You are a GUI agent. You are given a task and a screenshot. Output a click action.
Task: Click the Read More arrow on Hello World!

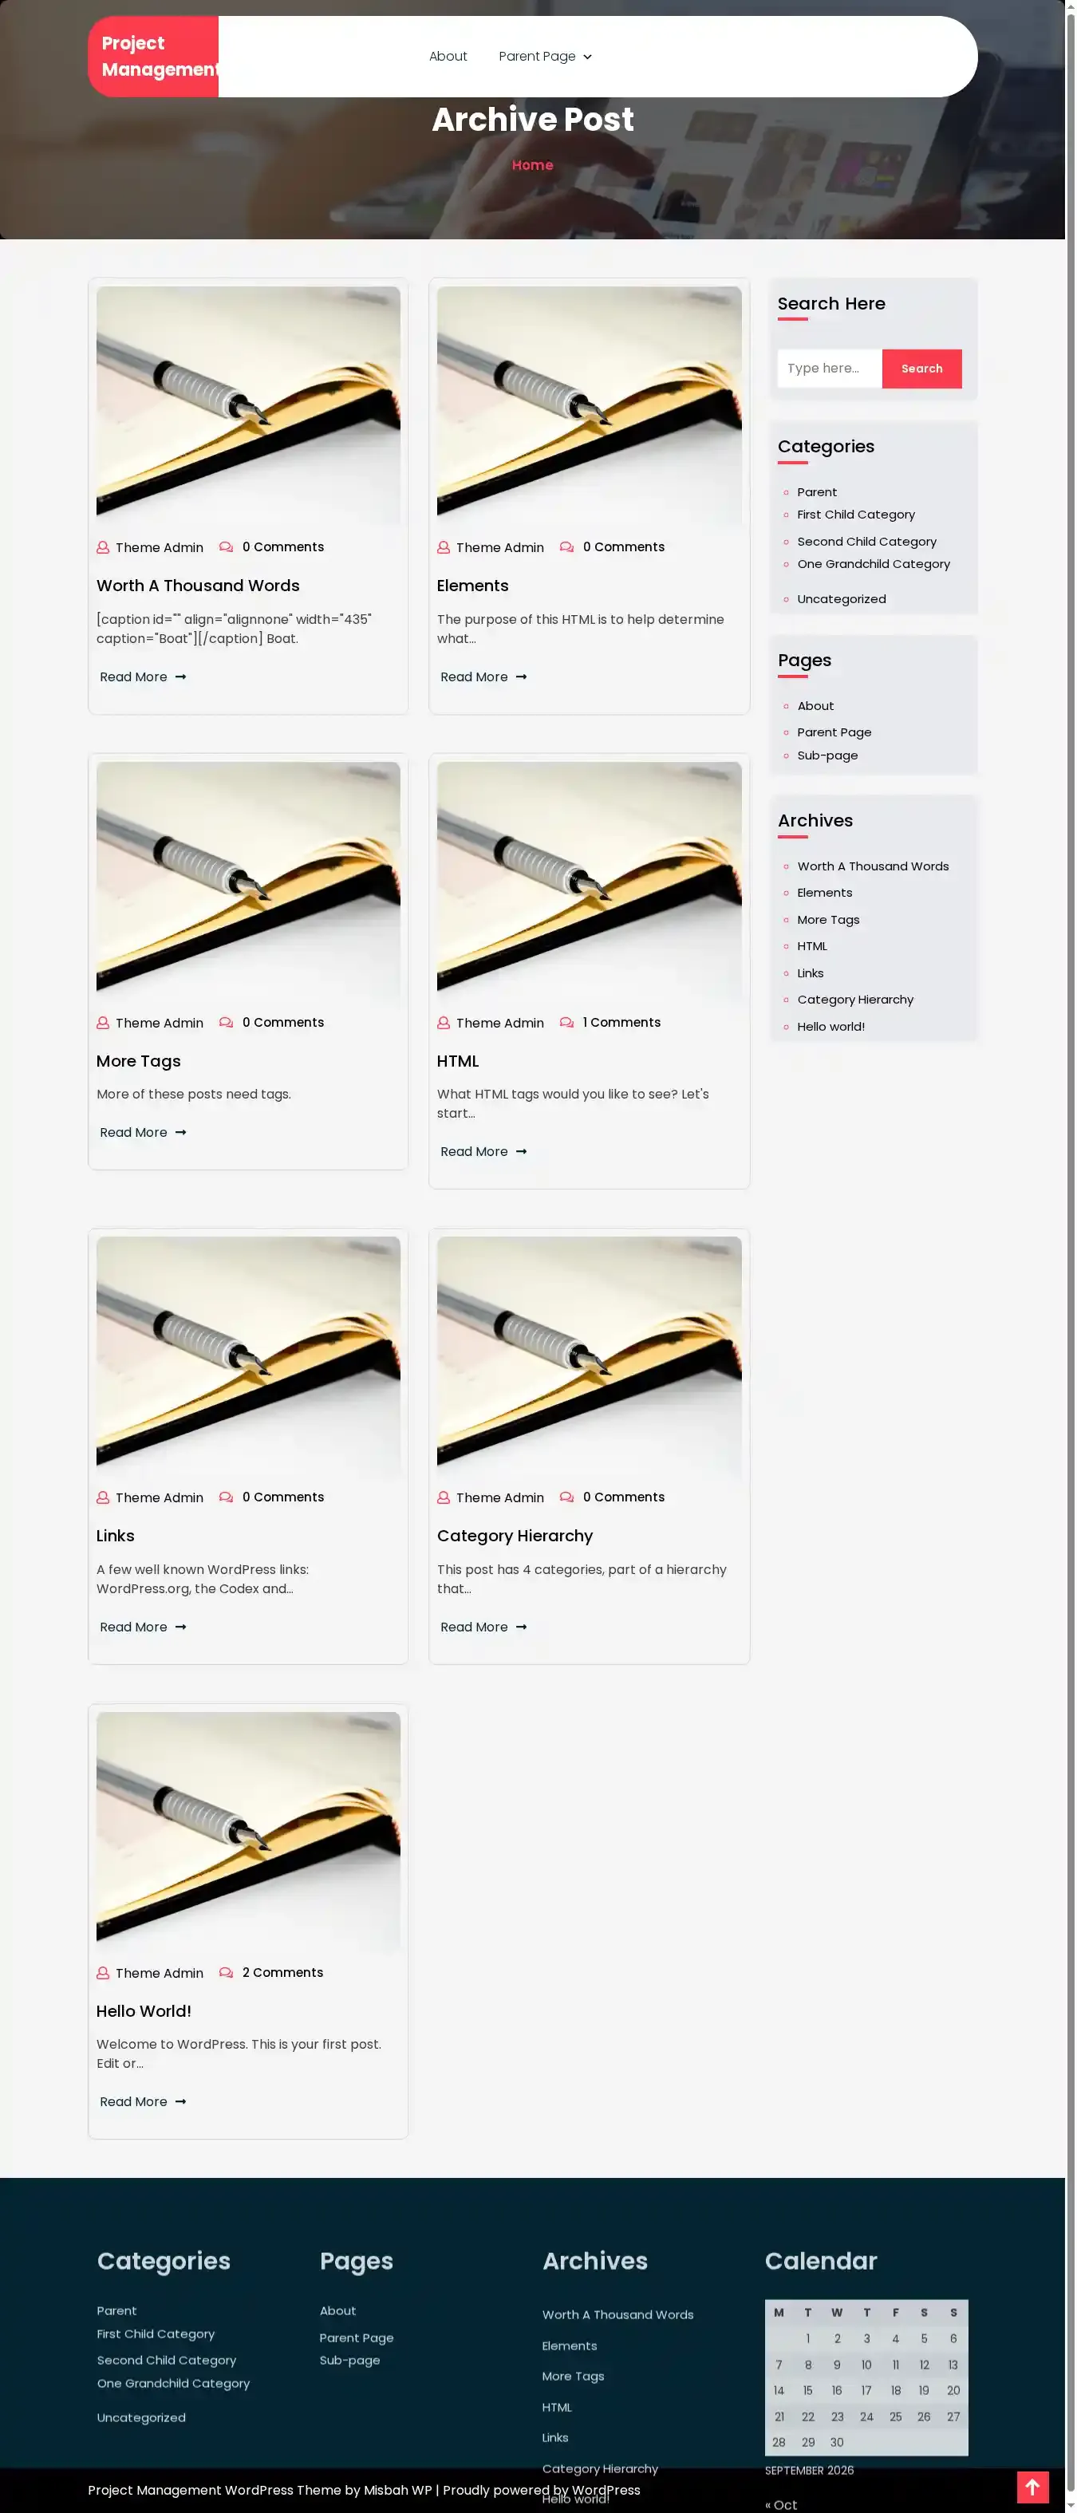coord(180,2101)
